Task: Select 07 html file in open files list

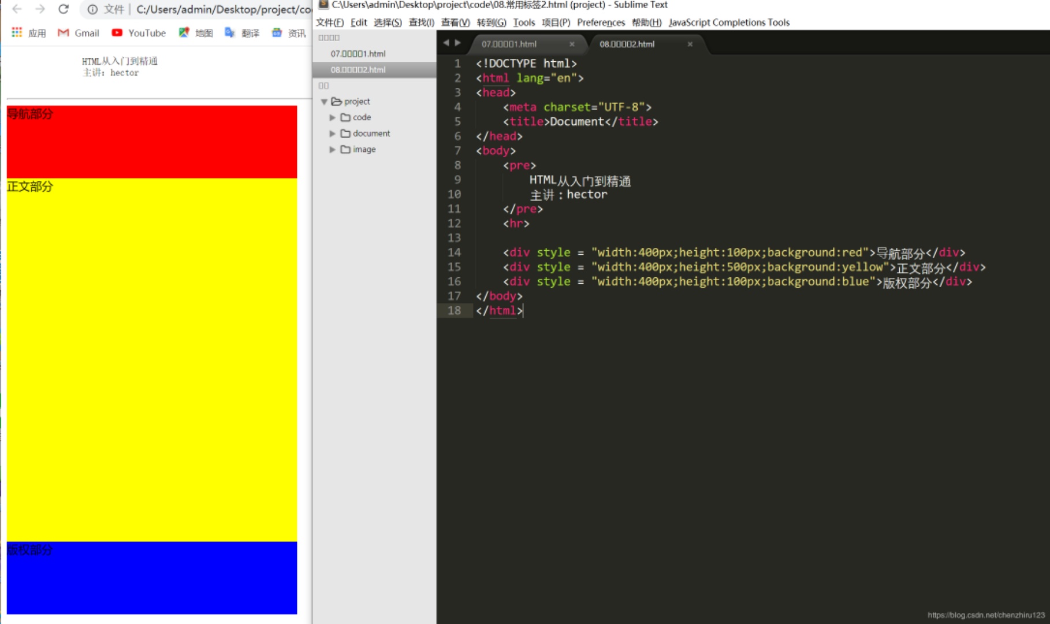Action: pyautogui.click(x=374, y=54)
